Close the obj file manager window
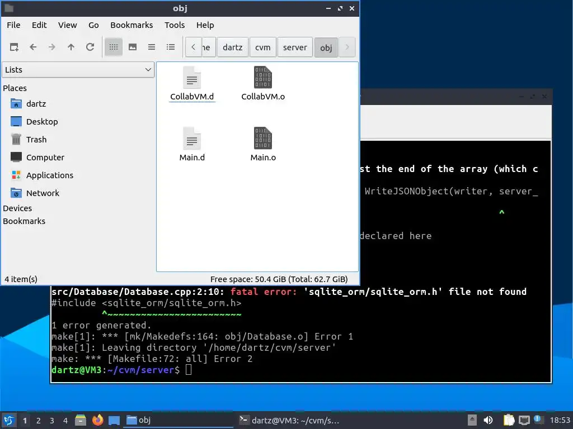Screen dimensions: 573x429 pos(352,8)
